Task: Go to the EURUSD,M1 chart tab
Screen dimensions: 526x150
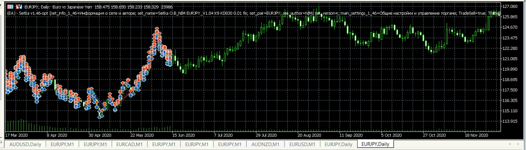Action: click(x=302, y=144)
